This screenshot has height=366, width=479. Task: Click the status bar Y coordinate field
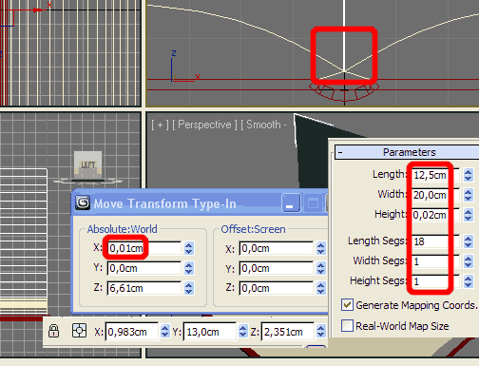point(210,332)
